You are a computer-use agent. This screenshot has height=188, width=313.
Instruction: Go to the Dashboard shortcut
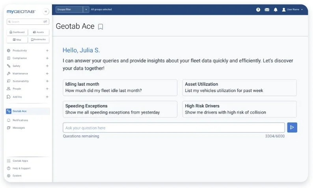tap(17, 32)
